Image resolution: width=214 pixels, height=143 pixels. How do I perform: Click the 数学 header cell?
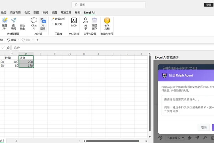click(x=11, y=58)
